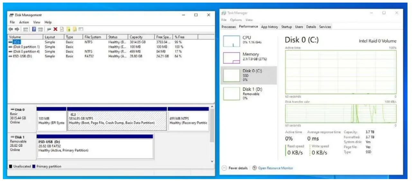Click the drive icon left of the red X

[49, 29]
